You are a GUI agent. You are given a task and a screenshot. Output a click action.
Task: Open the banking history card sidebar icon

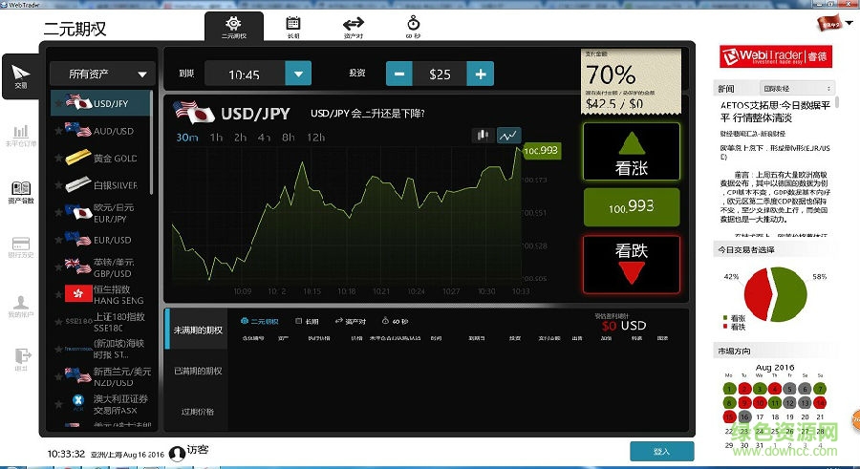click(x=21, y=247)
